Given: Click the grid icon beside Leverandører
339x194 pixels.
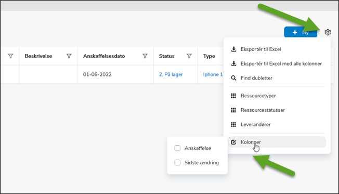Looking at the screenshot, I should tap(233, 125).
